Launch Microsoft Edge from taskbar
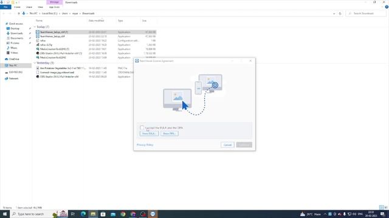The image size is (389, 218). coord(83,214)
